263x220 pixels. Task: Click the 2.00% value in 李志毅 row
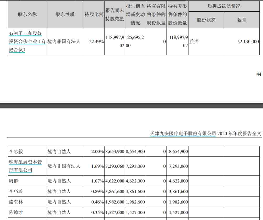pos(98,152)
